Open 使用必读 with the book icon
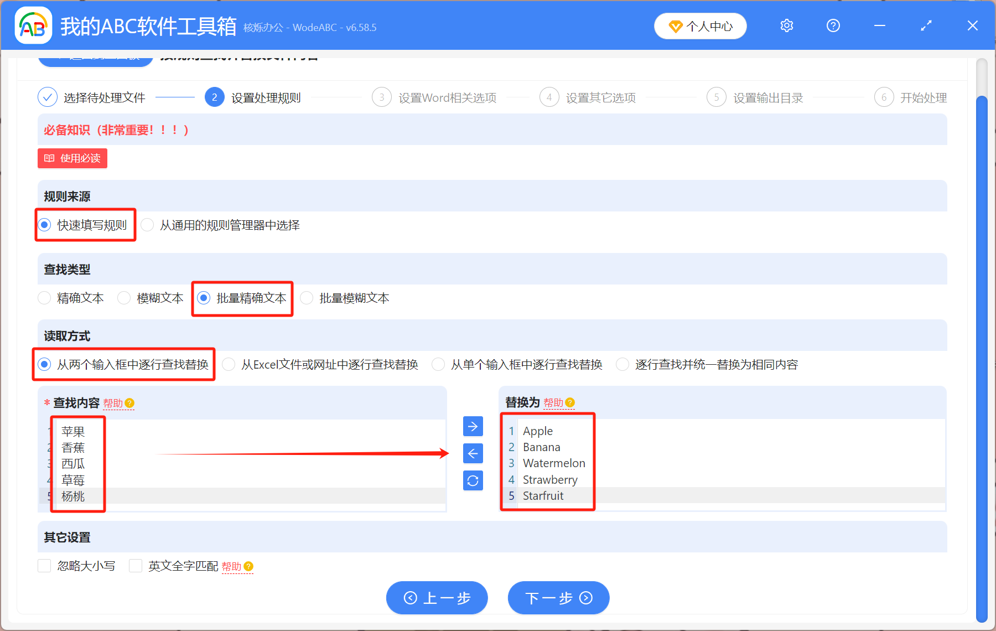The image size is (996, 631). pos(72,158)
